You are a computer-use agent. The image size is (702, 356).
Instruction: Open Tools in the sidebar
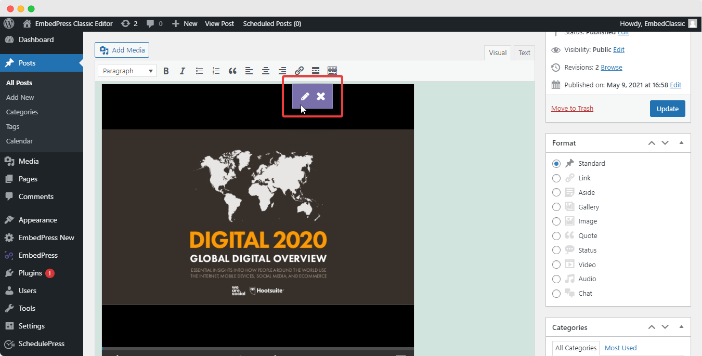[42, 308]
